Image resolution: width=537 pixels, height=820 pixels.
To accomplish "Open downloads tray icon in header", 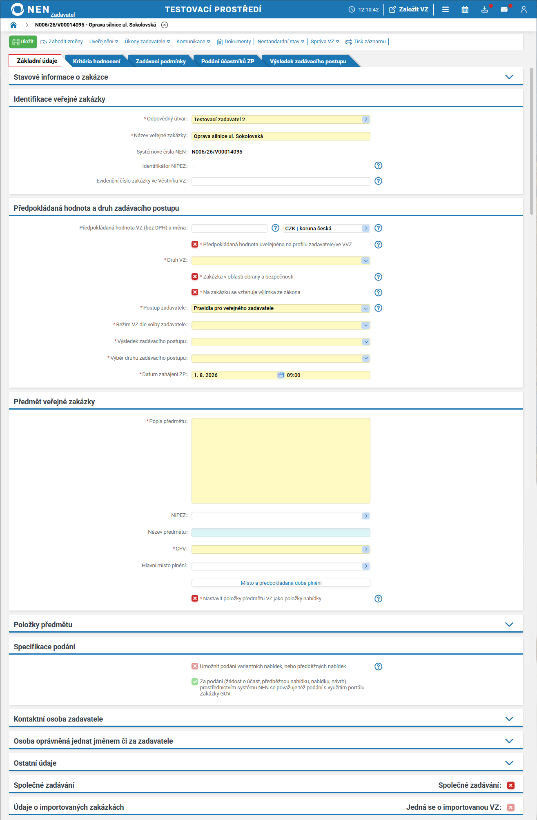I will pyautogui.click(x=485, y=9).
